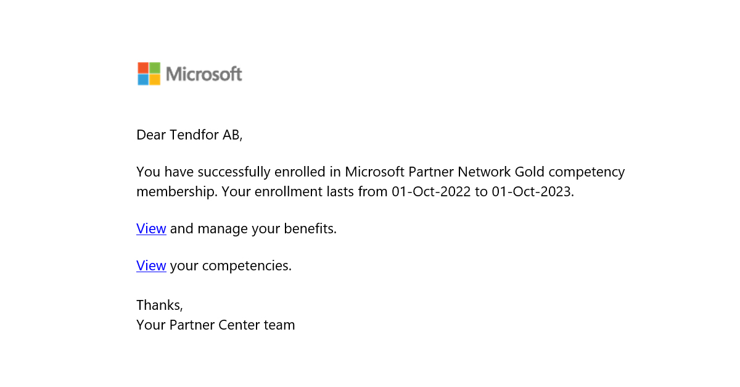Viewport: 740px width, 387px height.
Task: Click the yellow square in Microsoft logo
Action: pyautogui.click(x=155, y=80)
